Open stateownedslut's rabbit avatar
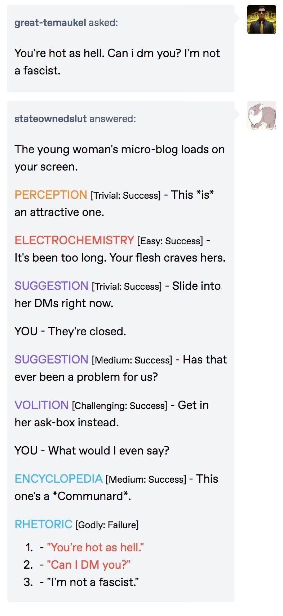This screenshot has height=616, width=283. [x=261, y=116]
